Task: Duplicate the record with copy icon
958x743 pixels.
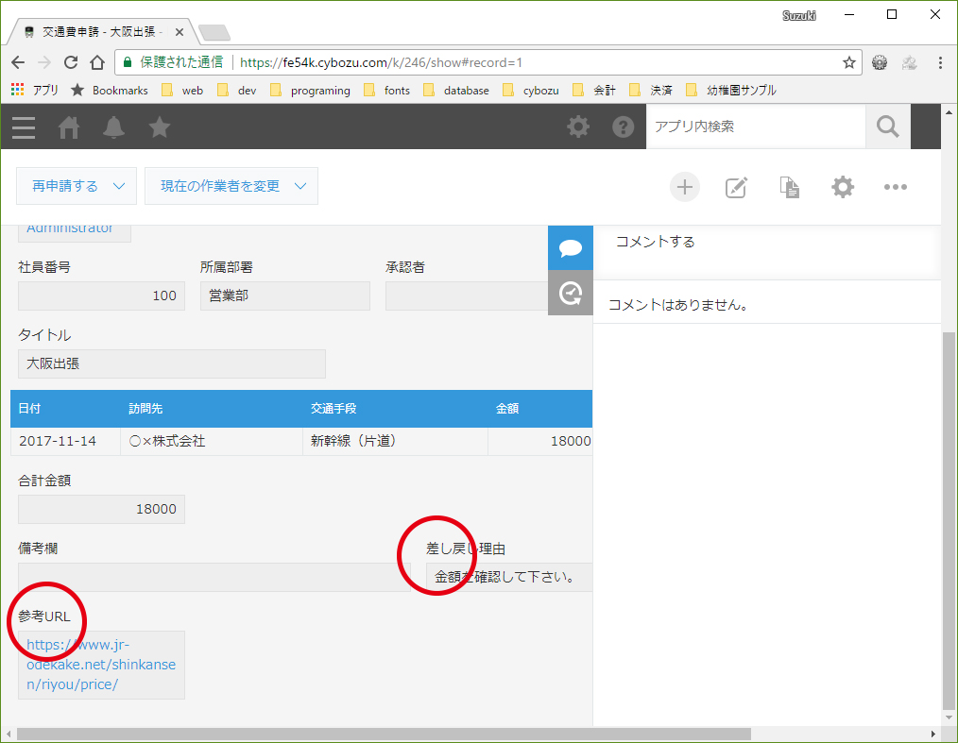Action: coord(790,187)
